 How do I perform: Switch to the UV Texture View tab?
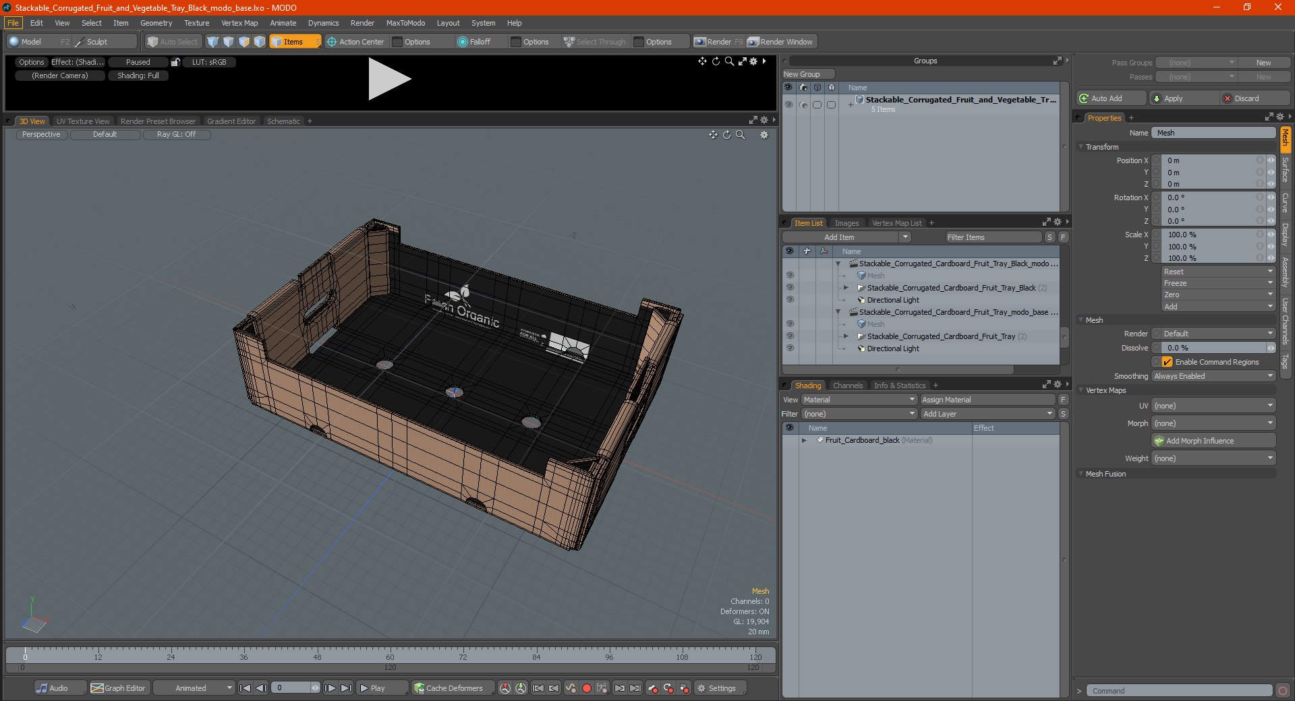[x=82, y=121]
